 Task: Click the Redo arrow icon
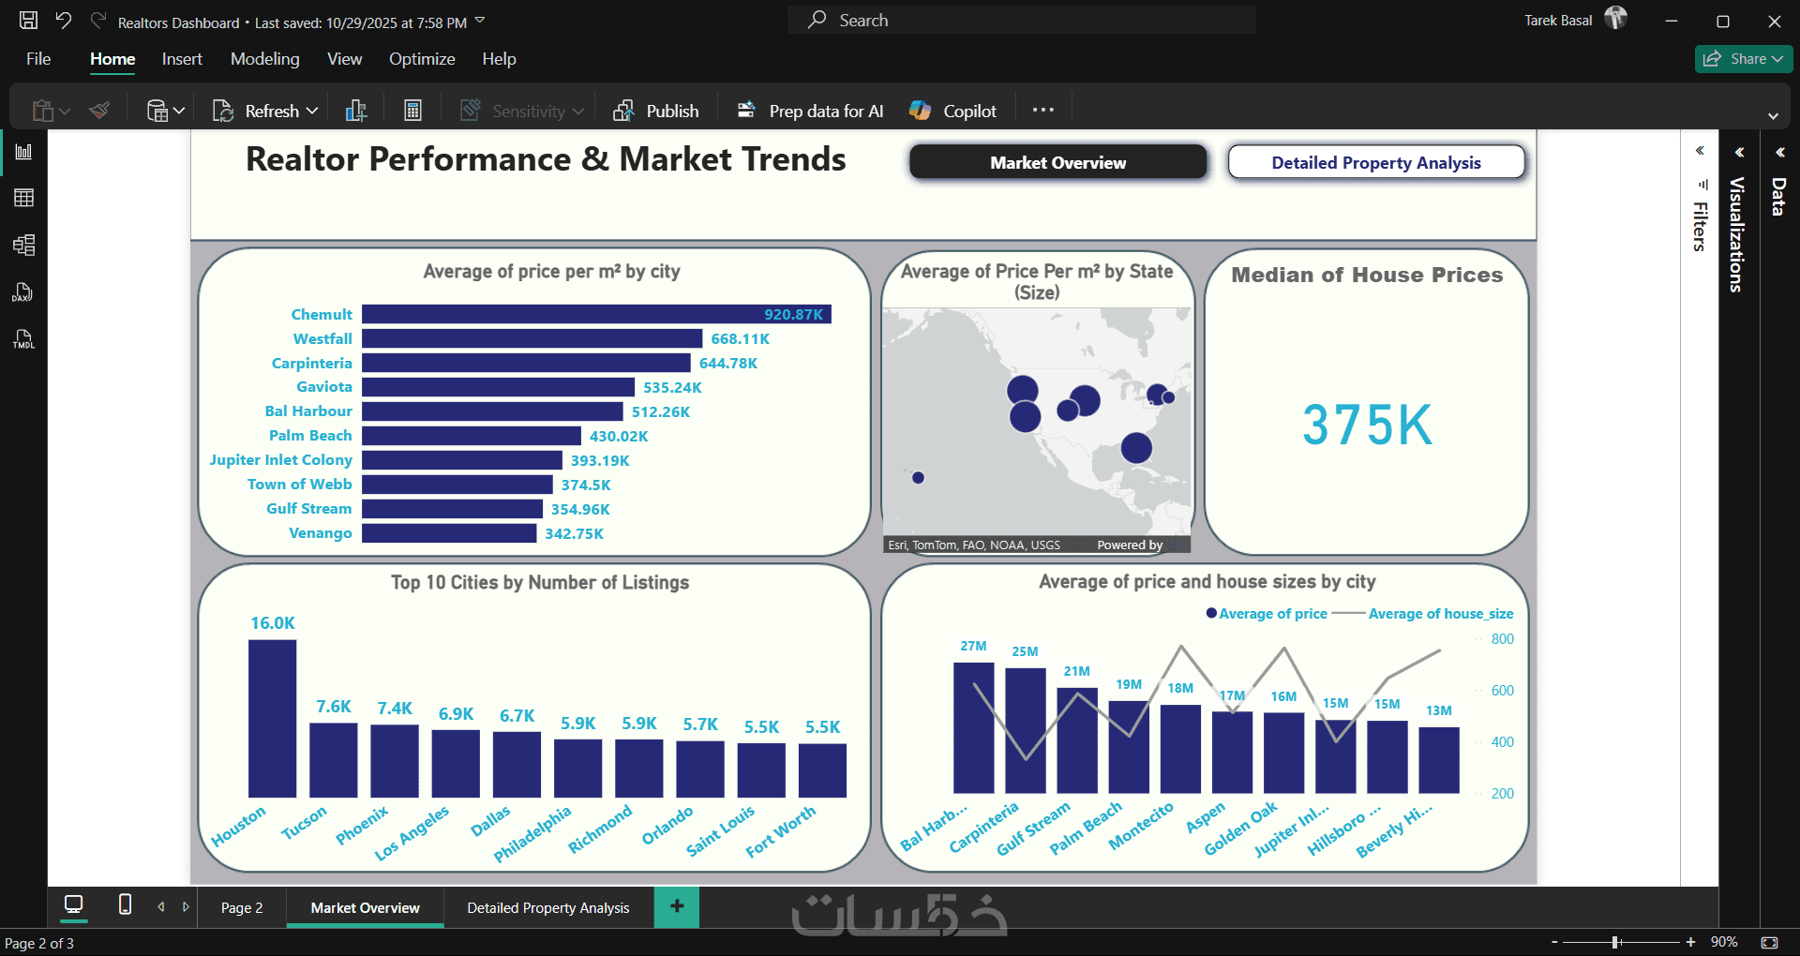(x=98, y=20)
